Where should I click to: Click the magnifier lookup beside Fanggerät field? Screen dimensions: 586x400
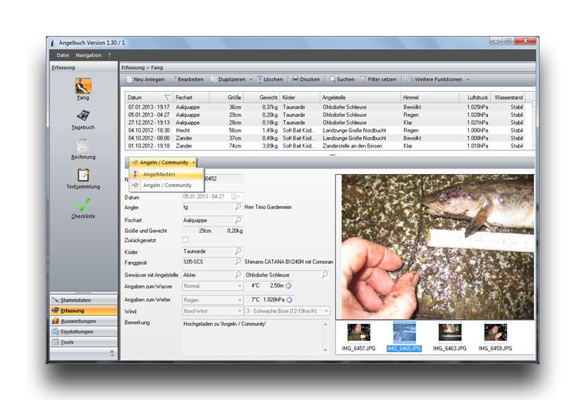tap(238, 262)
